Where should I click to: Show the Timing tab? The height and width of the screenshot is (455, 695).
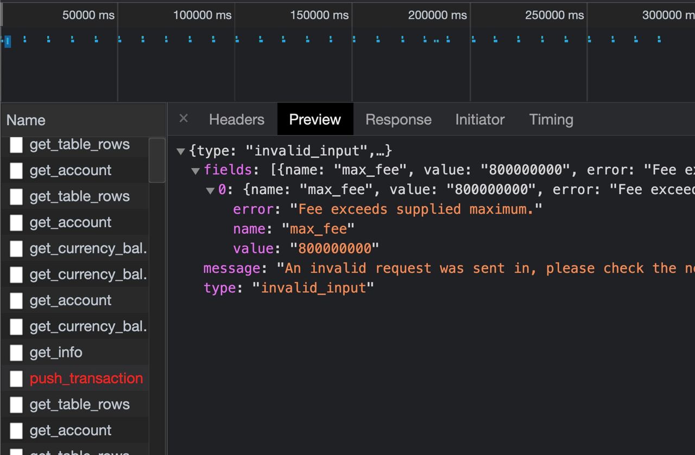click(551, 119)
